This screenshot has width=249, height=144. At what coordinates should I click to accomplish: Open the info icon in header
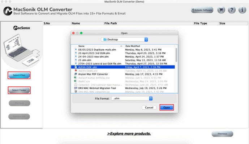pyautogui.click(x=242, y=10)
